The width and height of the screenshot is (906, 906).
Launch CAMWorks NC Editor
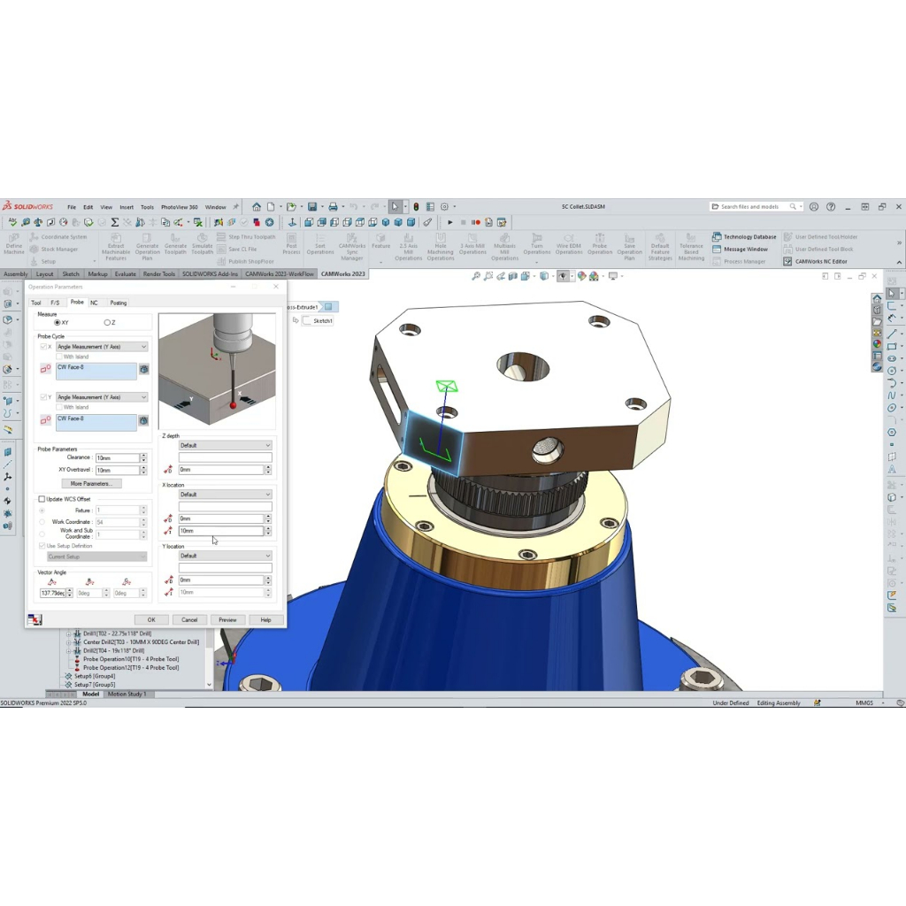click(815, 261)
